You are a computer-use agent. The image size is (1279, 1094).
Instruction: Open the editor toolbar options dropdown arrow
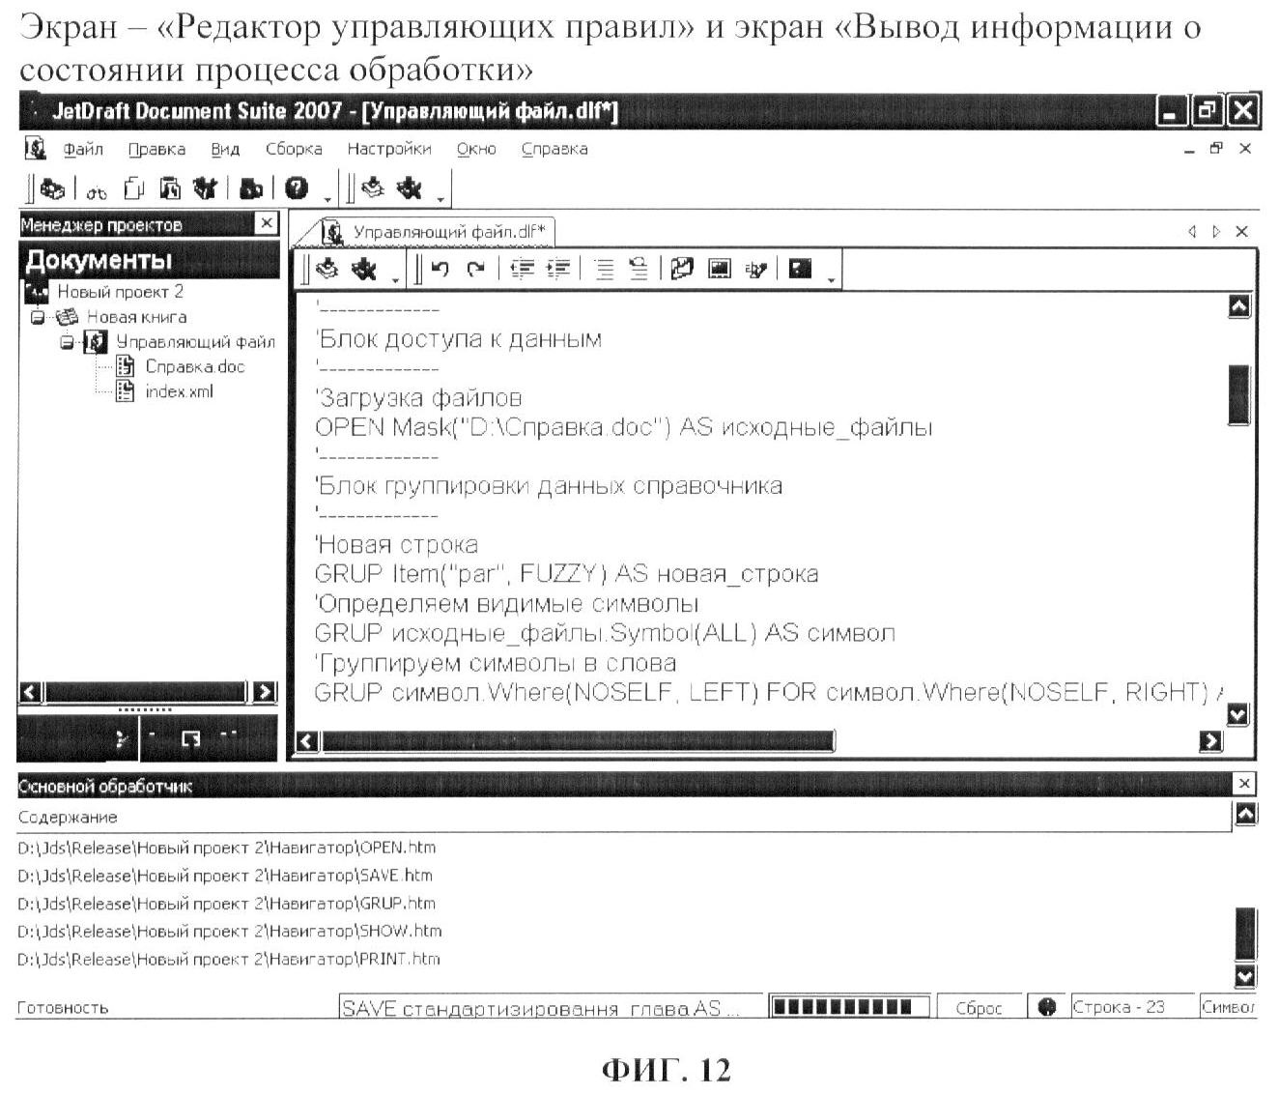click(x=832, y=280)
